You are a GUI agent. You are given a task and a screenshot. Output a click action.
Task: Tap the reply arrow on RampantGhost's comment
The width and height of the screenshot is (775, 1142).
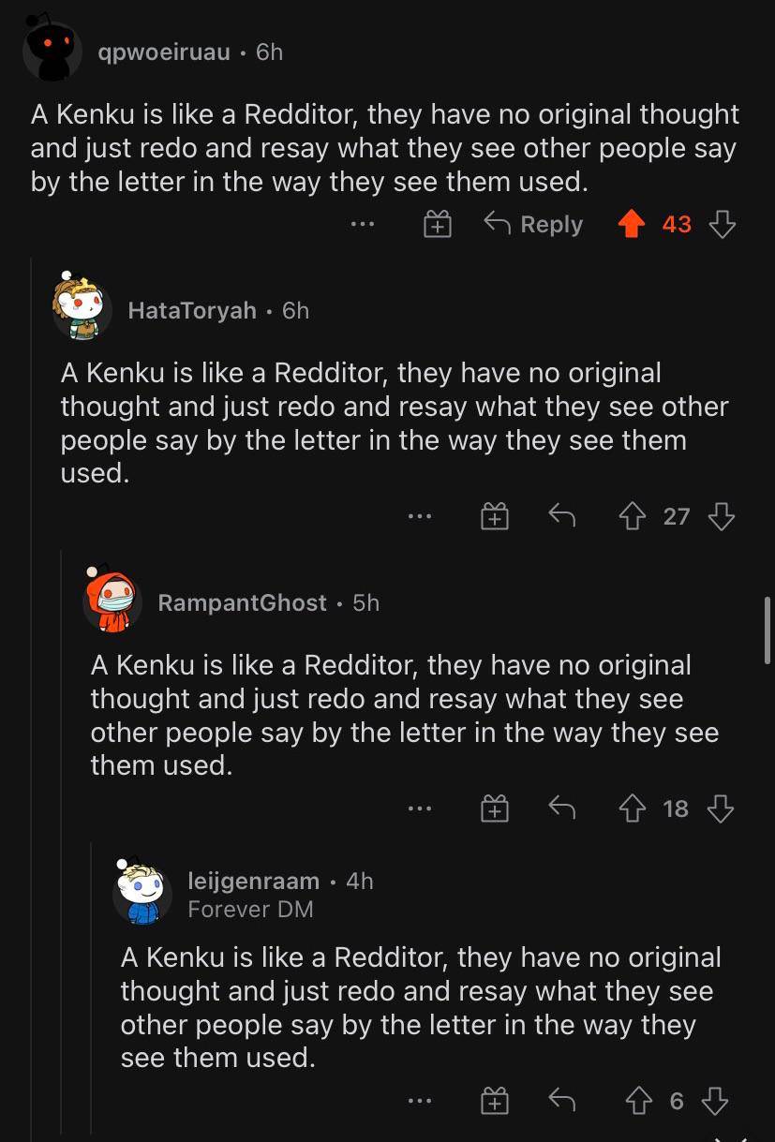click(560, 808)
